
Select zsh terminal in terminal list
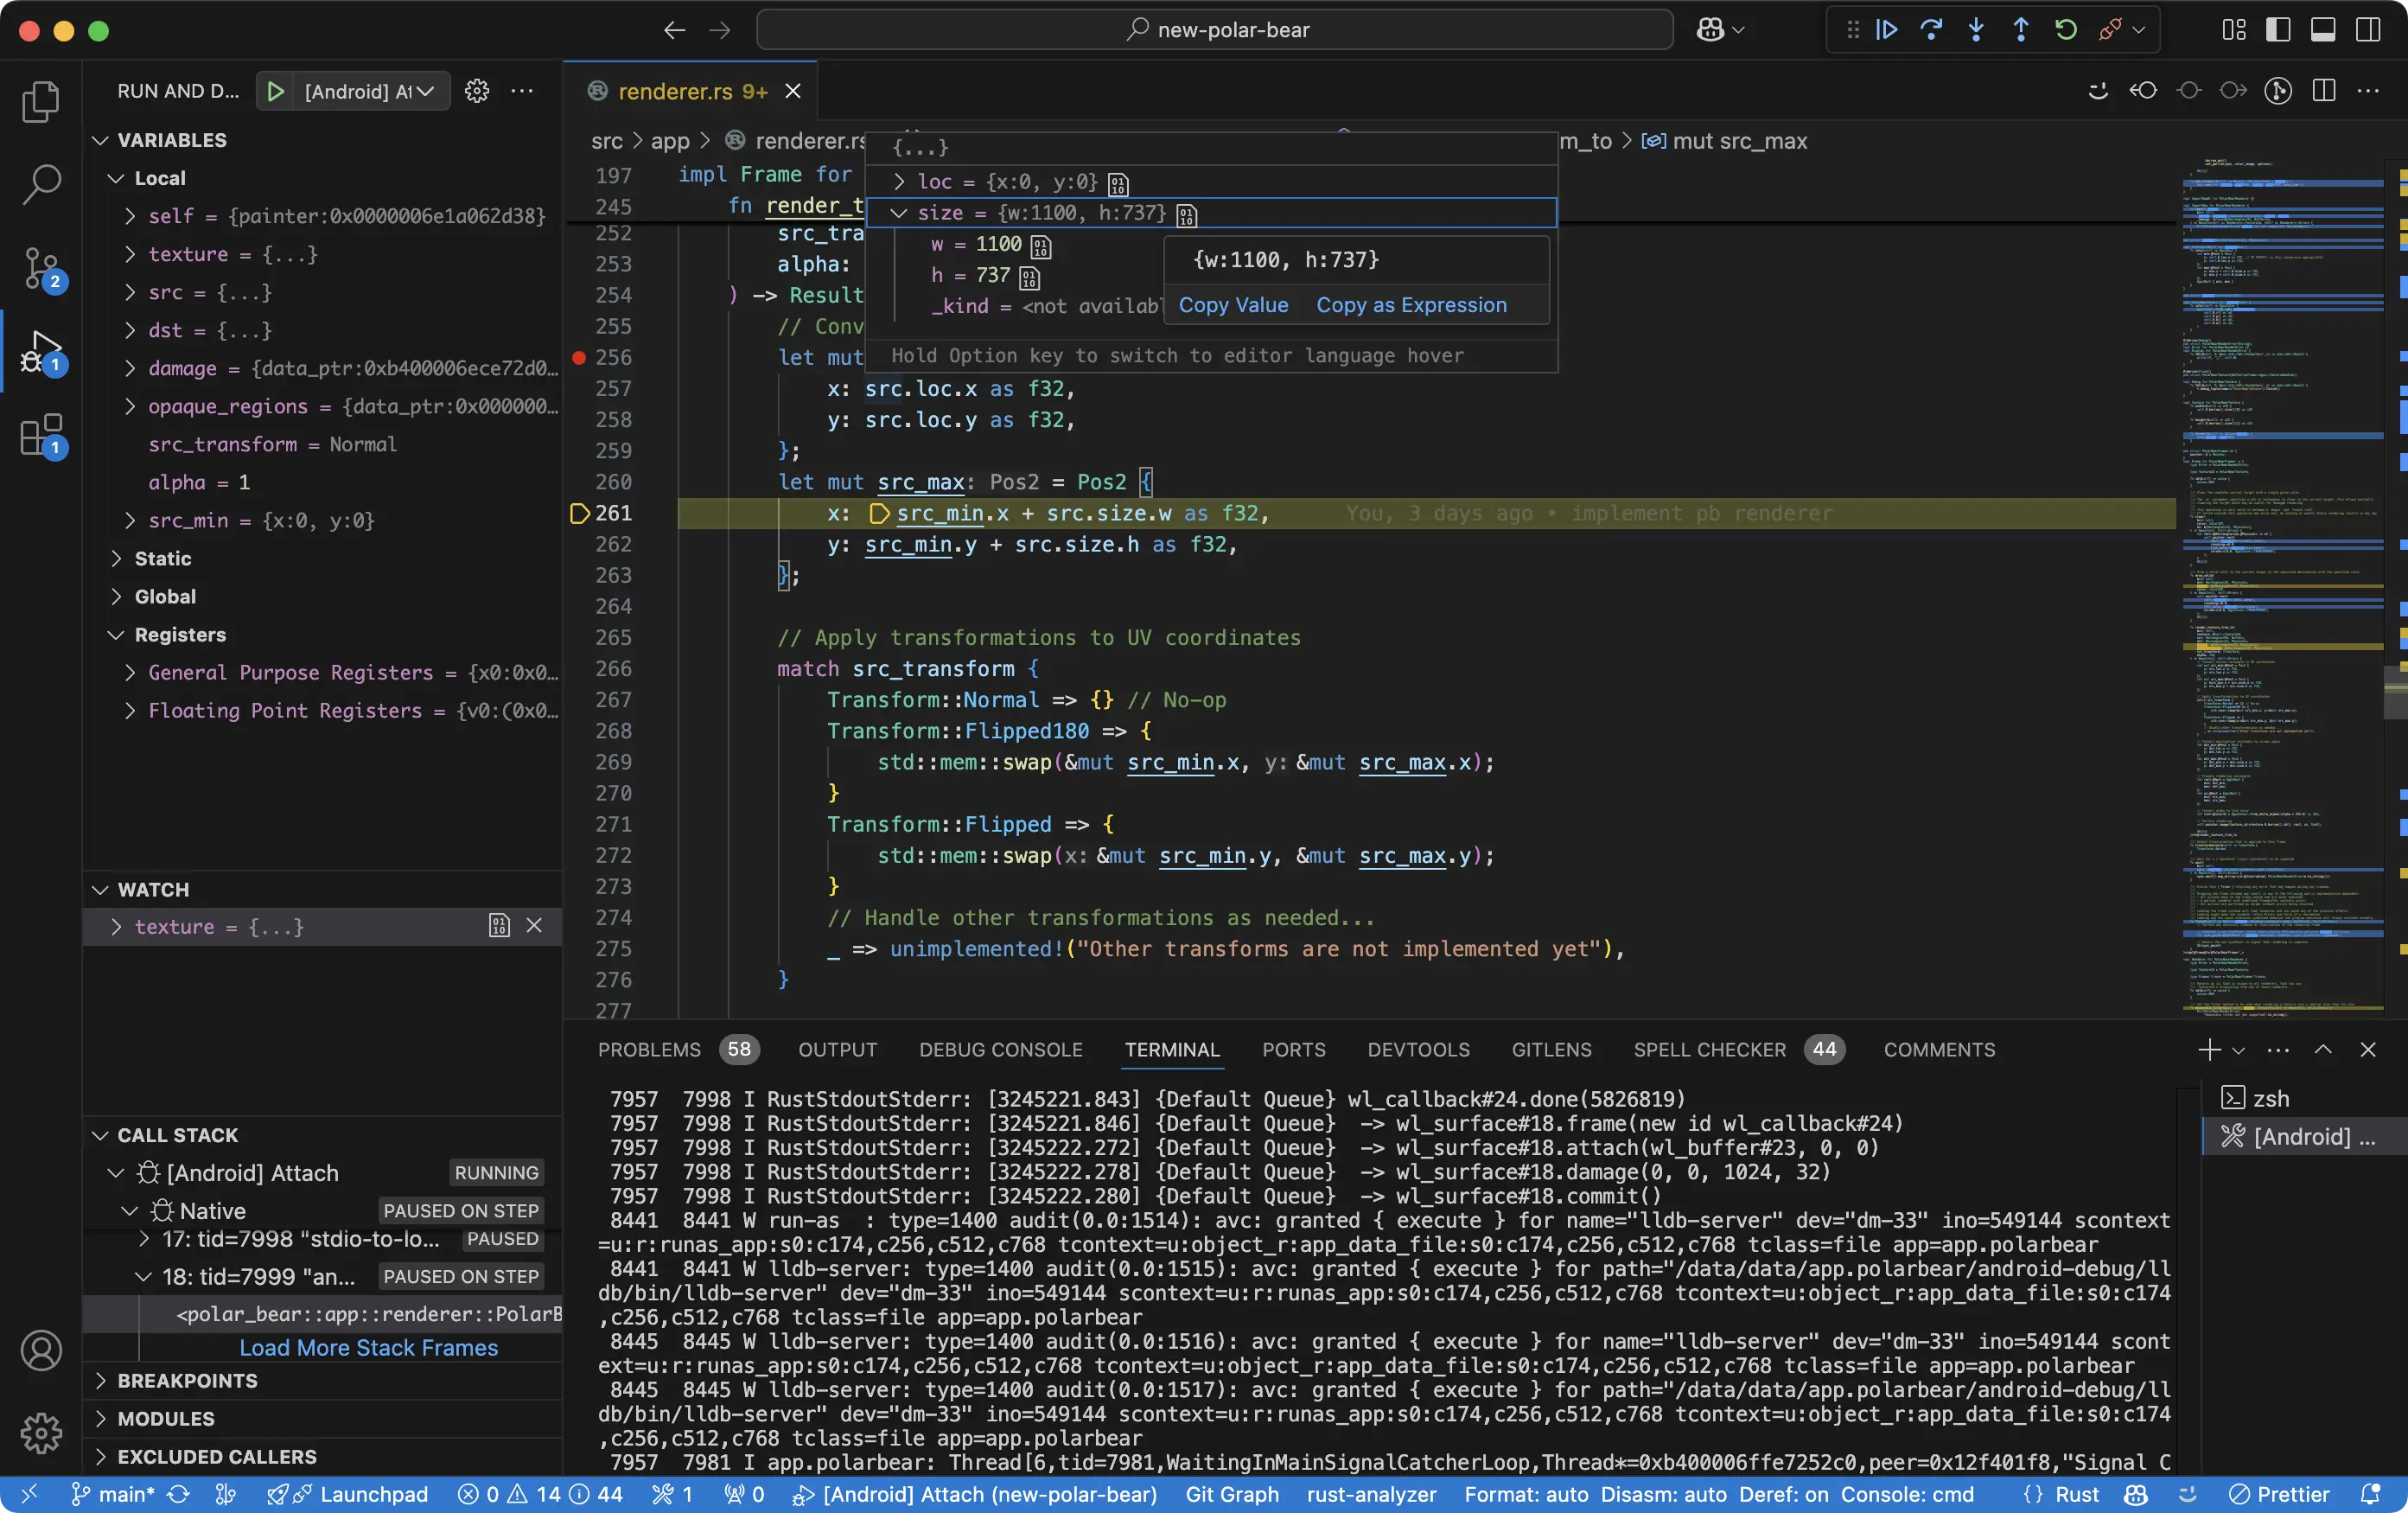(2304, 1098)
